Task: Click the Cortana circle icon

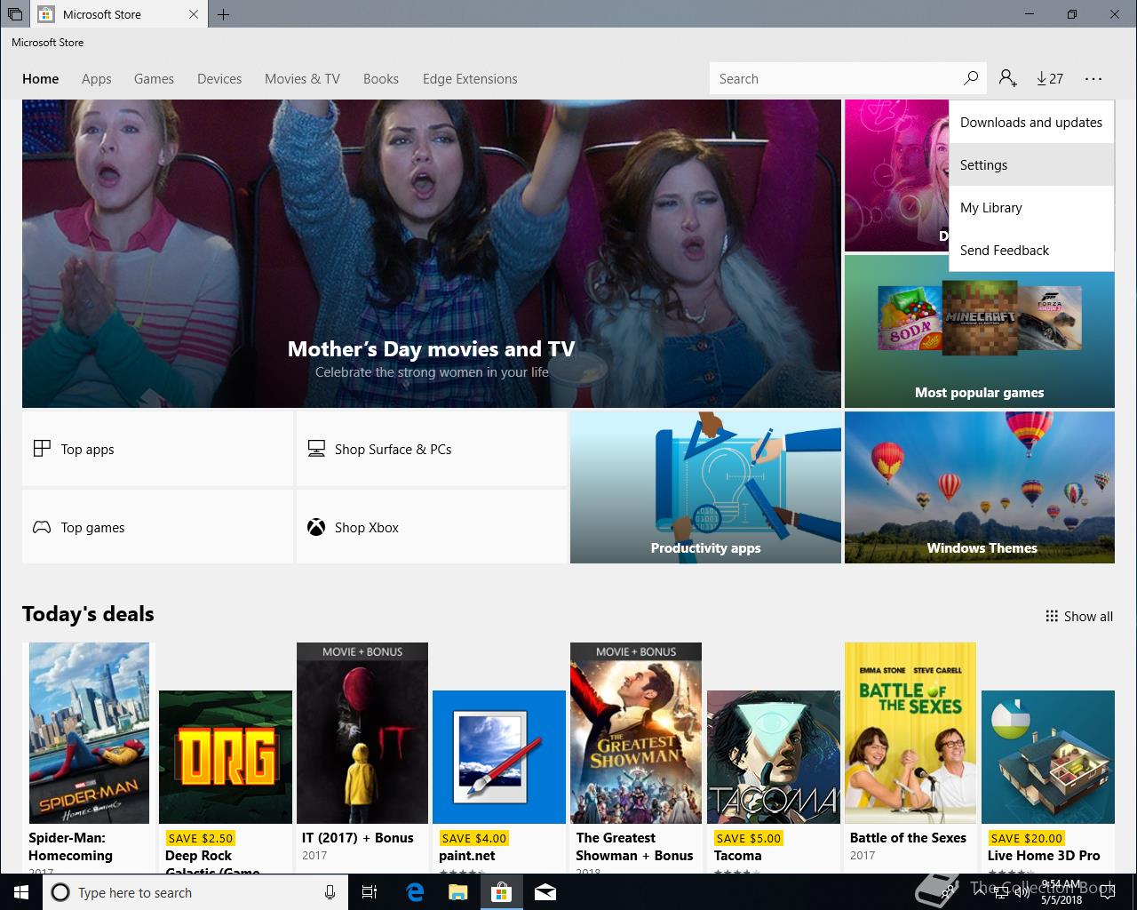Action: tap(60, 892)
